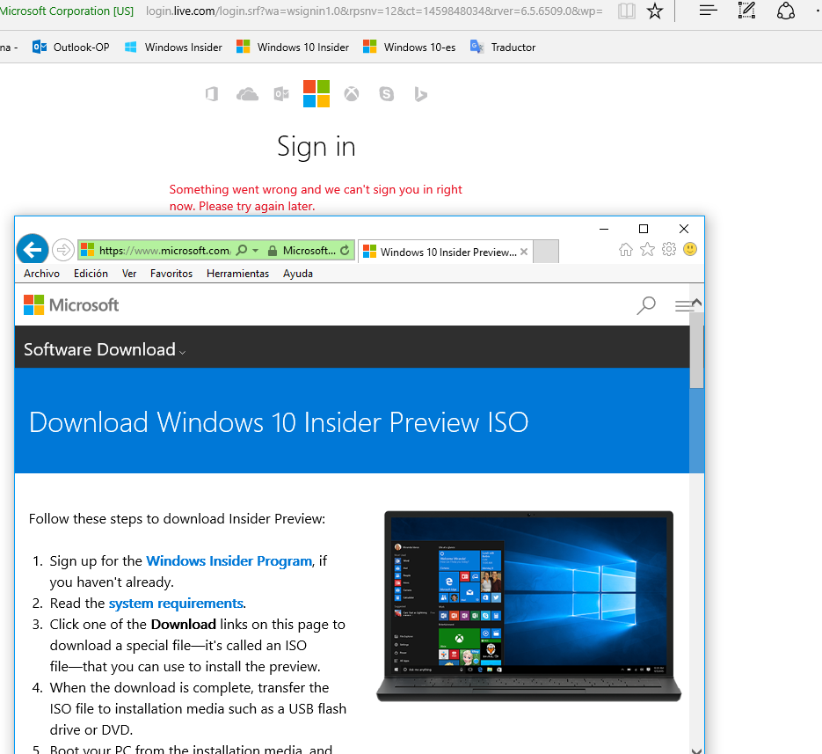This screenshot has width=822, height=754.
Task: Minimize the Internet Explorer window
Action: coord(604,229)
